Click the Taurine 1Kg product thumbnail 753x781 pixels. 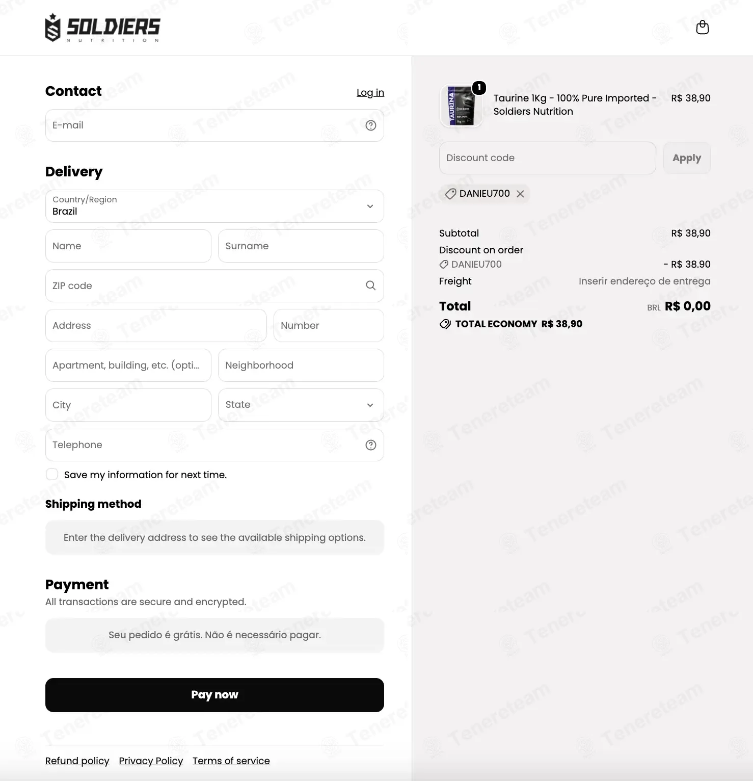[461, 106]
